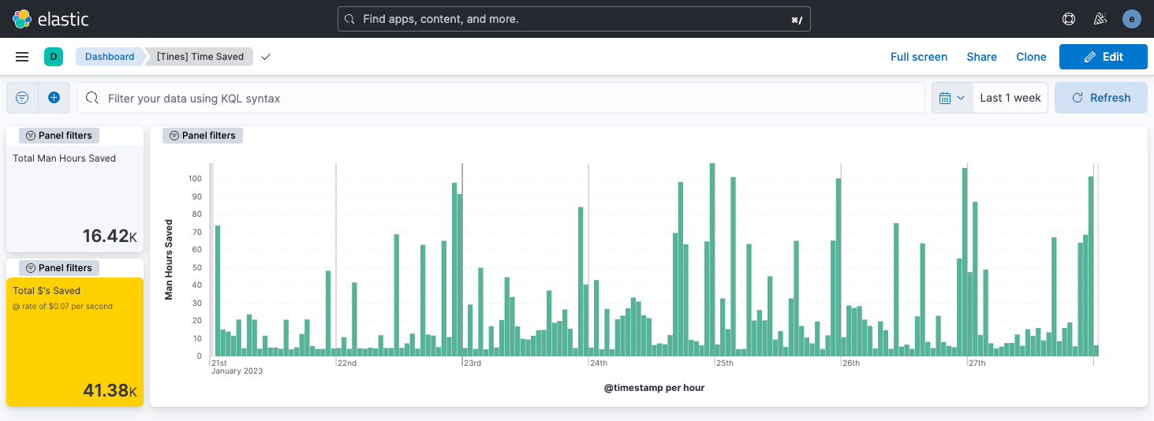
Task: Click the Share link
Action: (981, 57)
